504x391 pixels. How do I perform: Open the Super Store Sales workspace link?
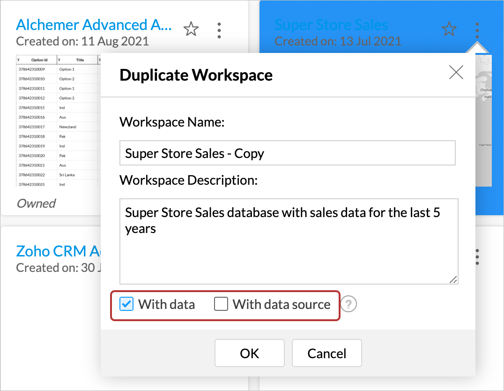click(x=331, y=24)
